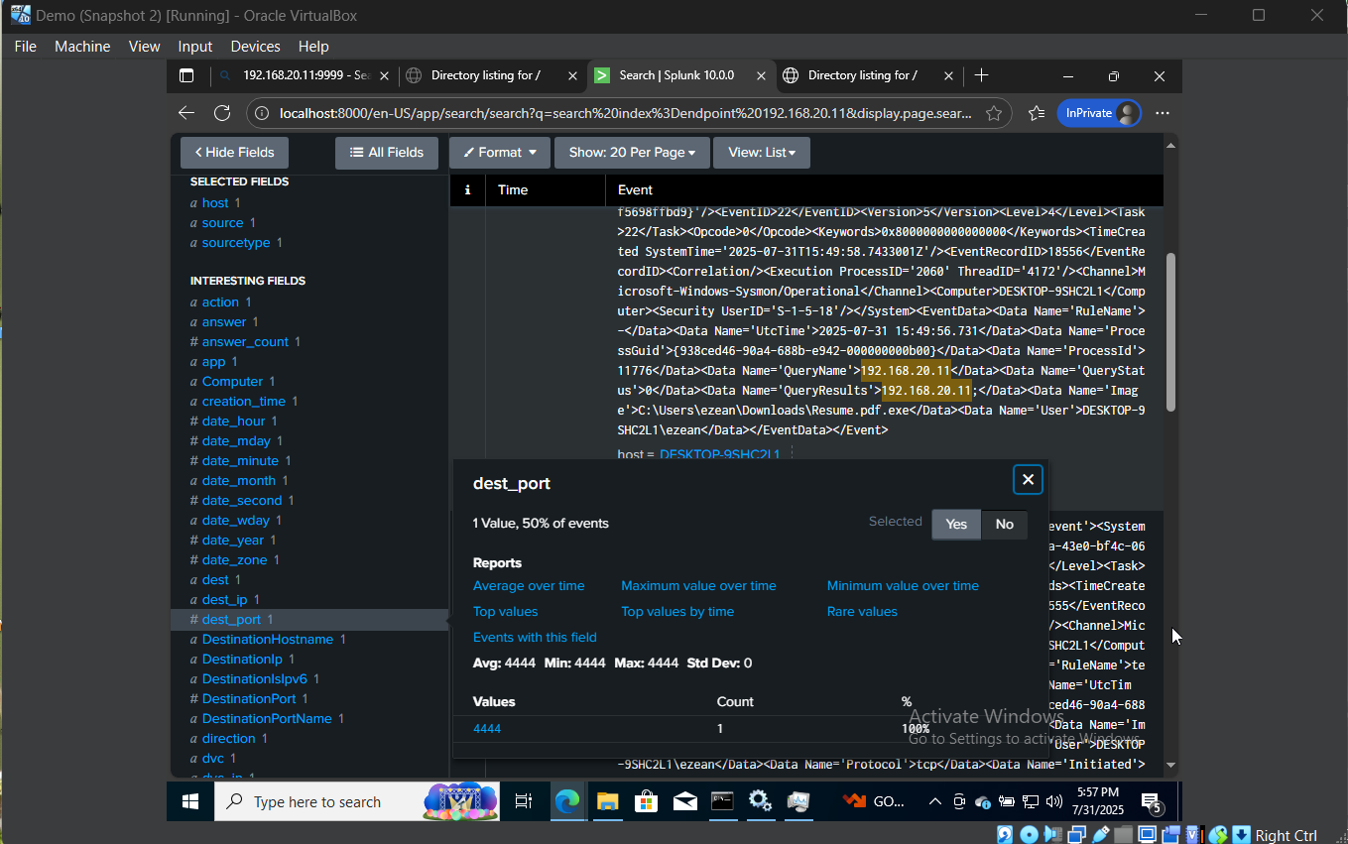Set dest_port Selected to Yes
This screenshot has width=1348, height=844.
click(x=955, y=524)
